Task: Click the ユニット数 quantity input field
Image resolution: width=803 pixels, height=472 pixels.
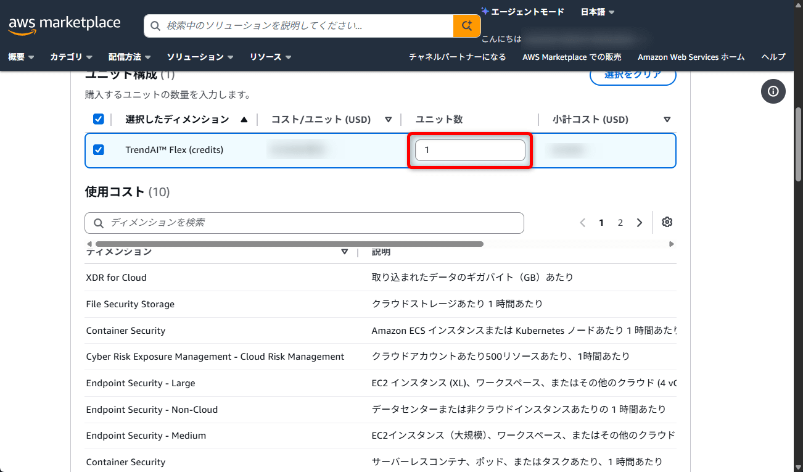Action: (x=470, y=150)
